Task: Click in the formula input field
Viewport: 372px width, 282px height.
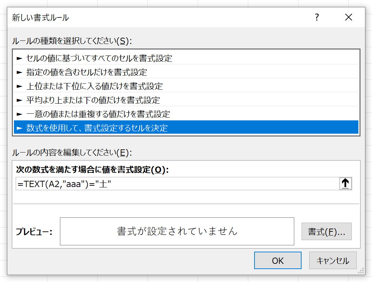Action: (177, 184)
